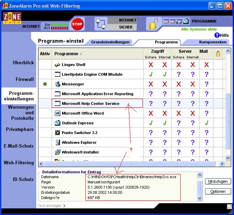Click the horizontal scrollbar thumb

130,164
